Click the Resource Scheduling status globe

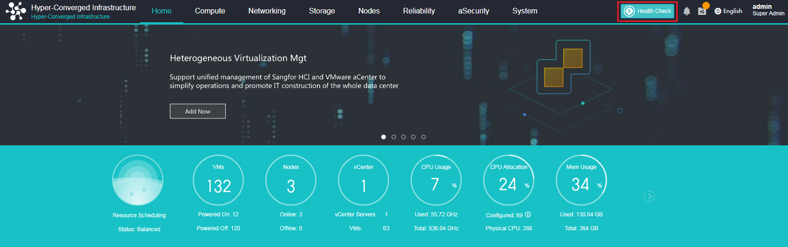pyautogui.click(x=138, y=181)
